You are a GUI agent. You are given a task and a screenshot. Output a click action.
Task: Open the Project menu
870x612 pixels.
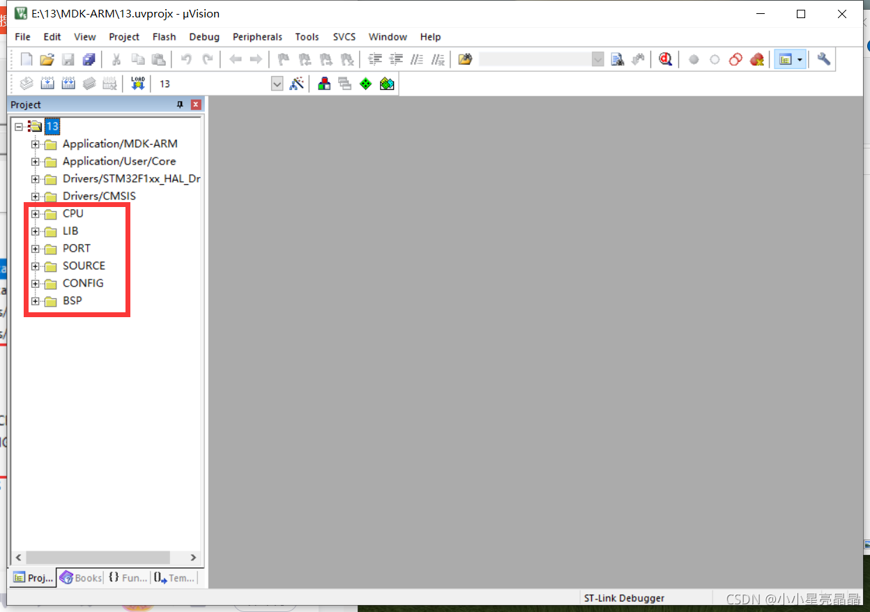point(124,37)
